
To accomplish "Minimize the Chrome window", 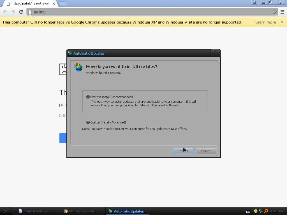I will click(263, 2).
